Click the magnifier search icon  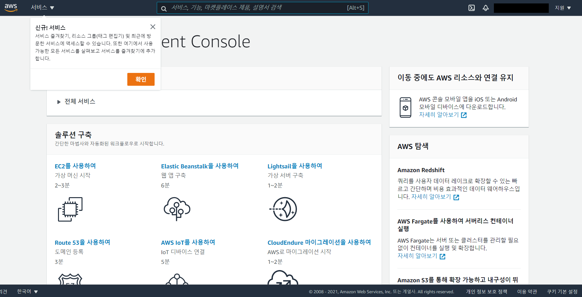(164, 8)
